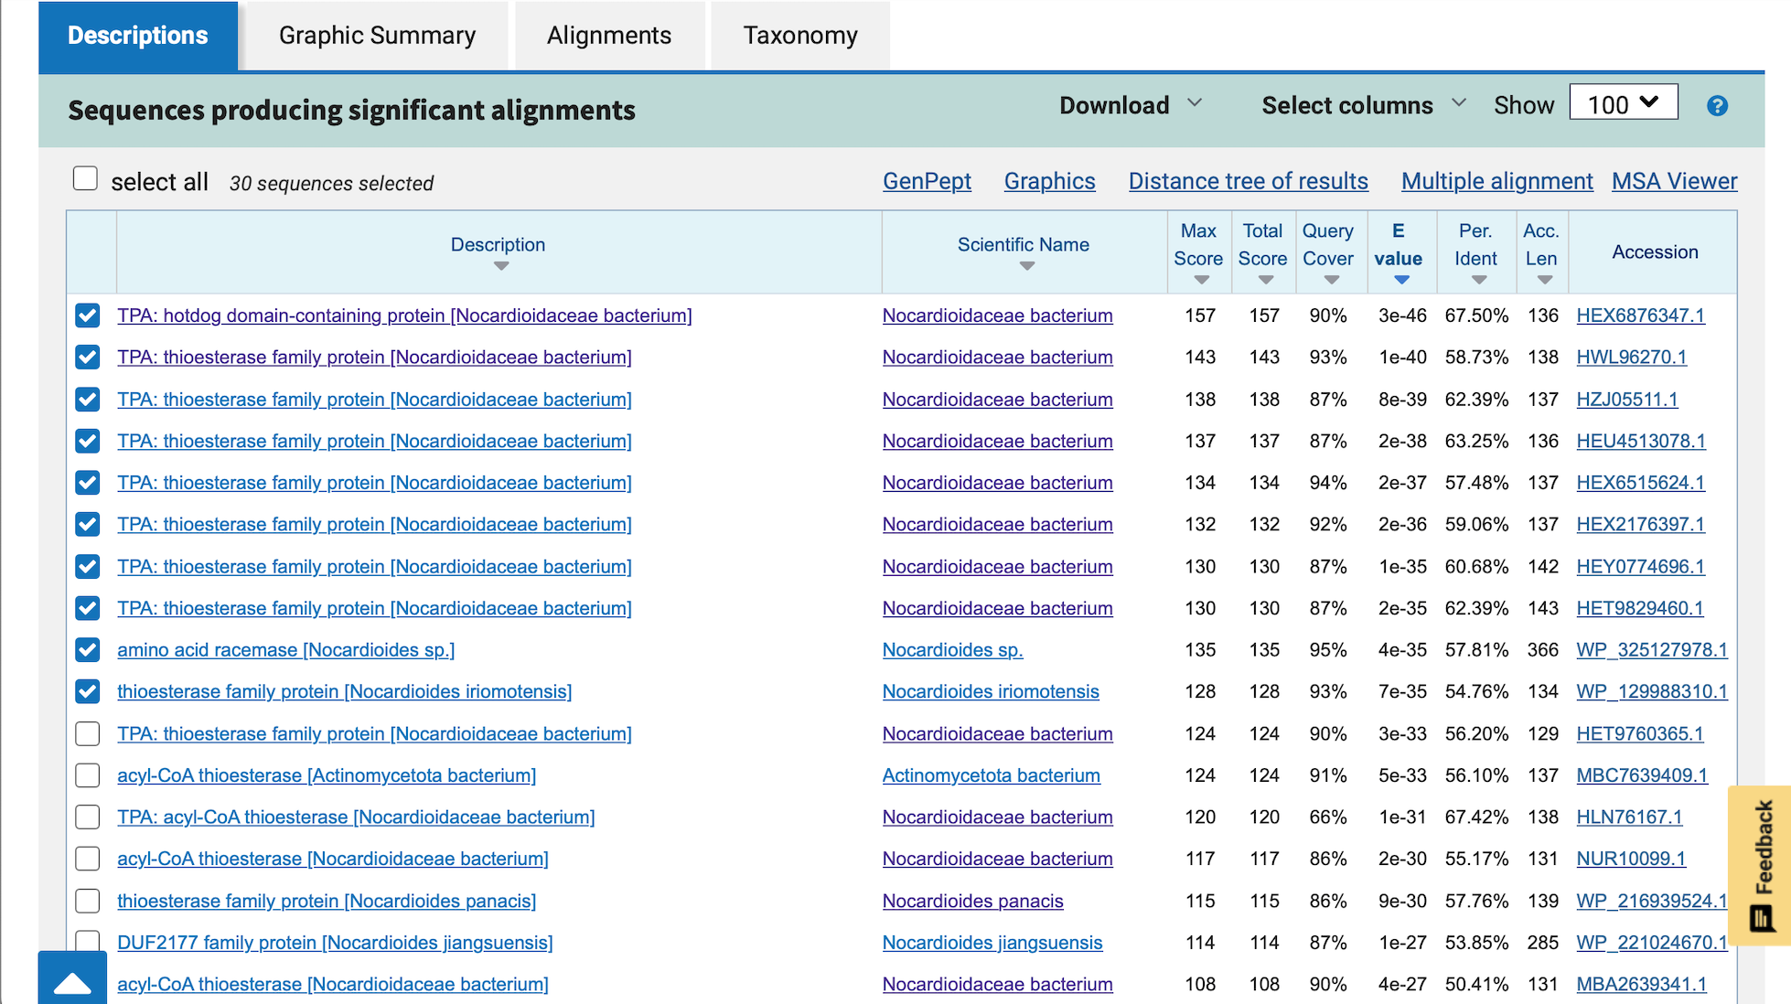Uncheck row with accession HWL96270.1
Image resolution: width=1791 pixels, height=1004 pixels.
[88, 358]
